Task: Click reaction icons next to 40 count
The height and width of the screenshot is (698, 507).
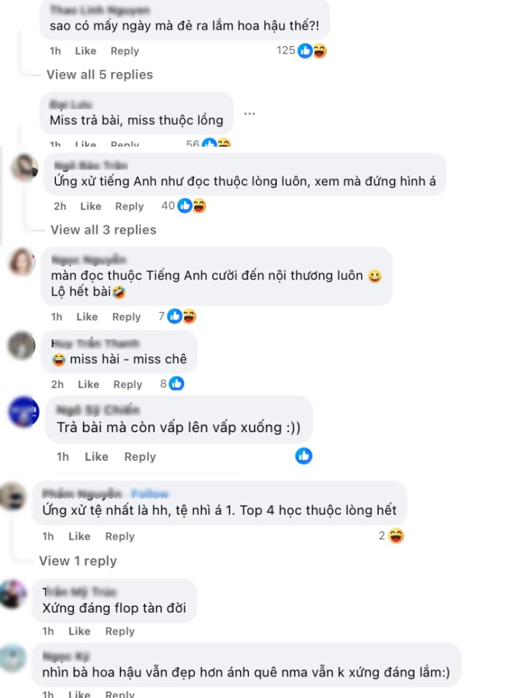Action: point(192,206)
